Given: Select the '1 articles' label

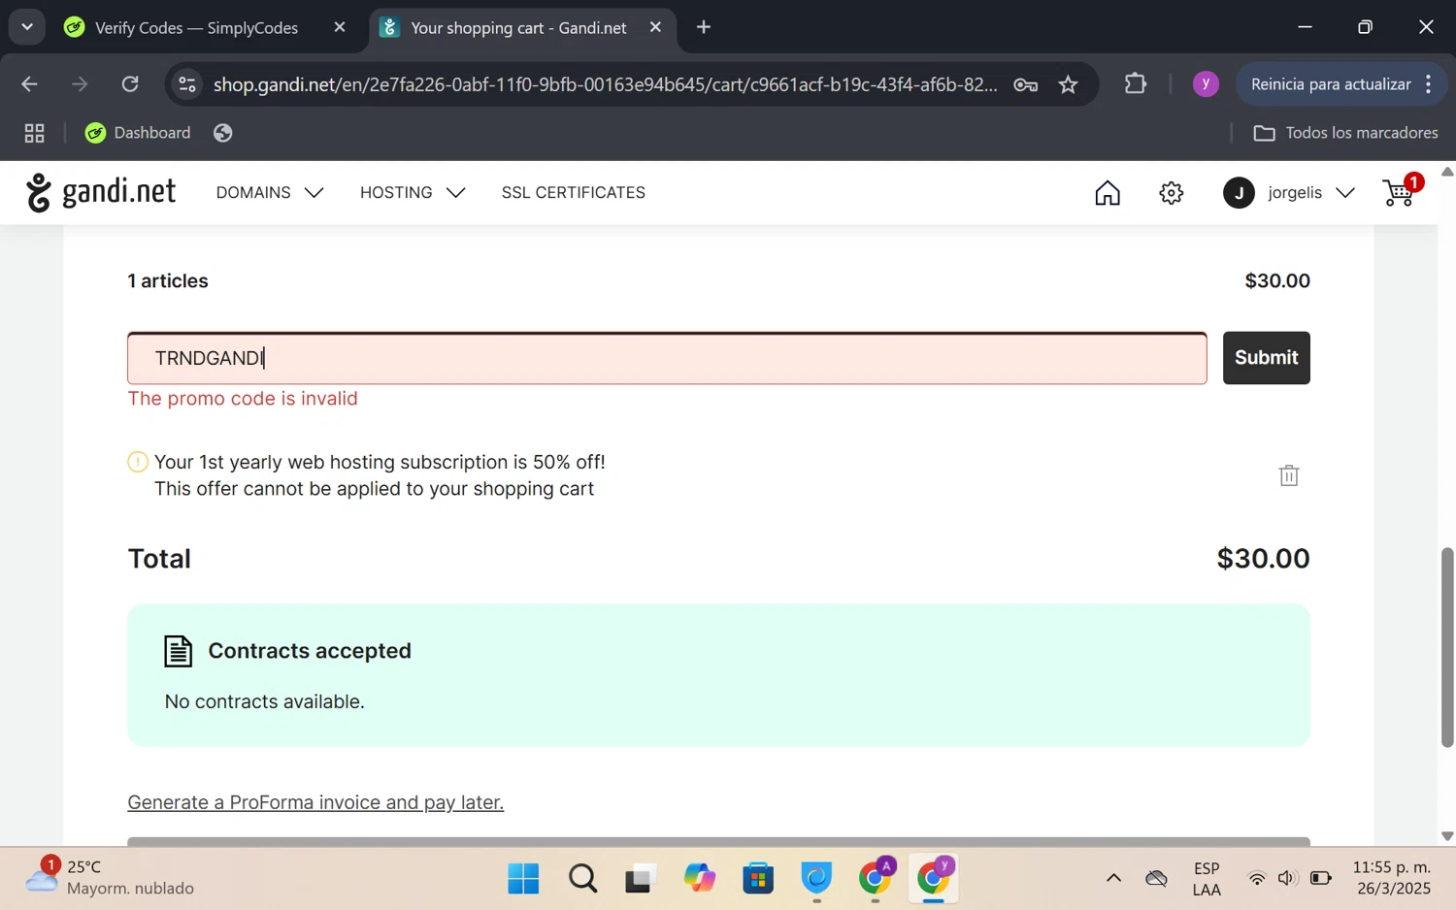Looking at the screenshot, I should tap(168, 281).
